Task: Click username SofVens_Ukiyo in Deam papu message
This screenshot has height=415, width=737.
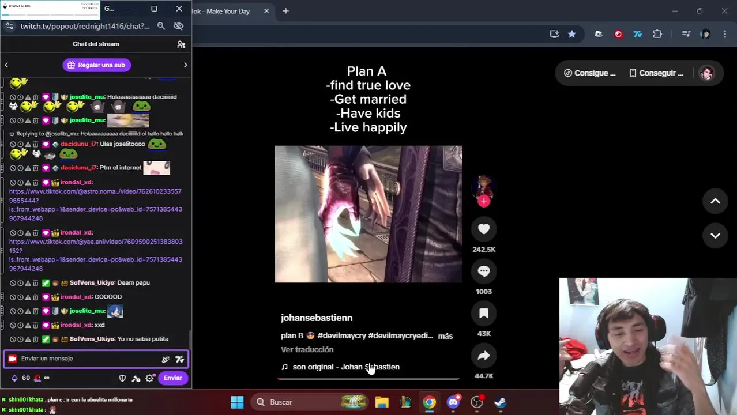Action: [92, 283]
